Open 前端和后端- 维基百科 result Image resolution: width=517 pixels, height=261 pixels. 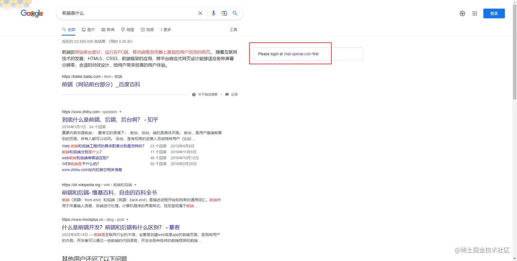(109, 193)
